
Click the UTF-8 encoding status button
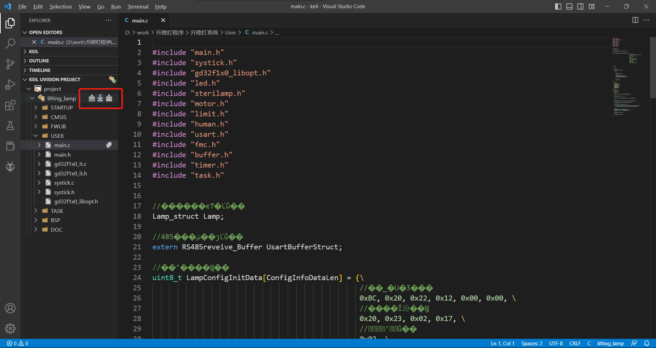coord(556,343)
